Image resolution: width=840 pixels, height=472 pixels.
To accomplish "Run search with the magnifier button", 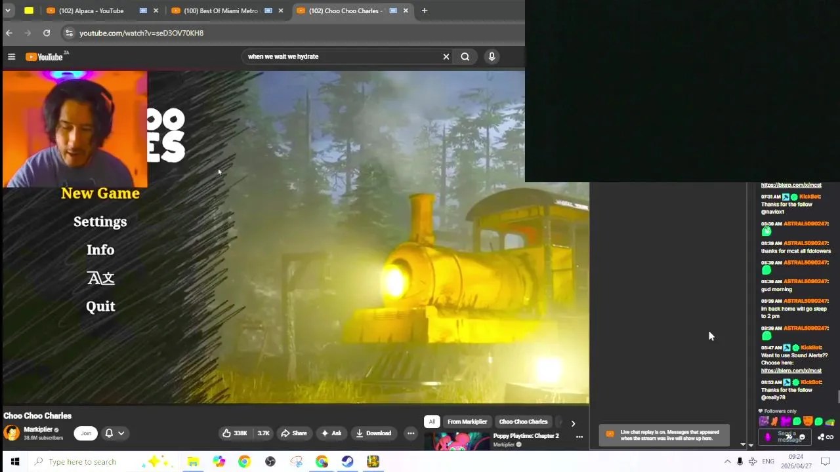I will 465,56.
